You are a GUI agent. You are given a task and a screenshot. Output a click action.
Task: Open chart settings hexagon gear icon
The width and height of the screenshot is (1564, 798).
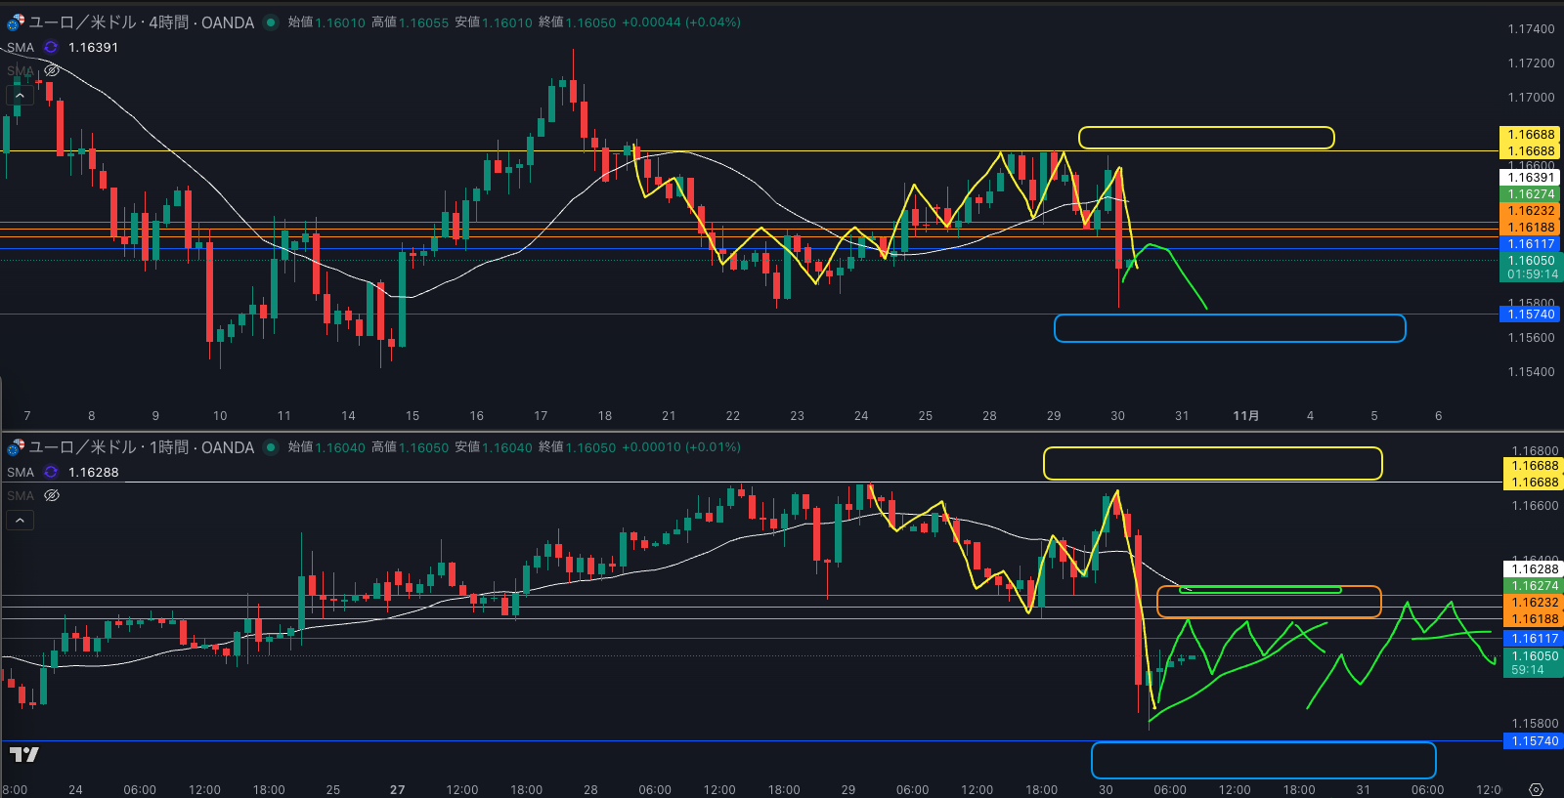(1536, 789)
